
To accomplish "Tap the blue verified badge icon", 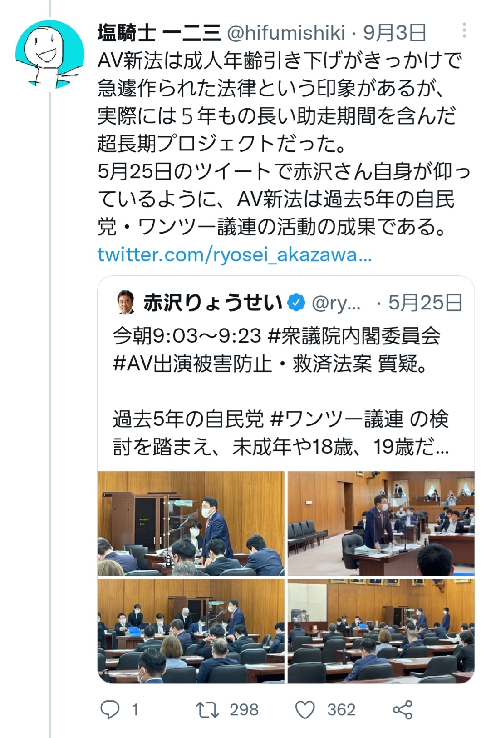I will pos(297,303).
